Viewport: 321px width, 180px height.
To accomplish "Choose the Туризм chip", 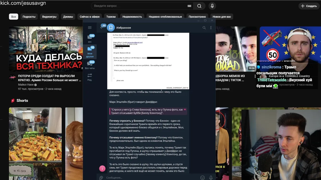I will tap(111, 17).
